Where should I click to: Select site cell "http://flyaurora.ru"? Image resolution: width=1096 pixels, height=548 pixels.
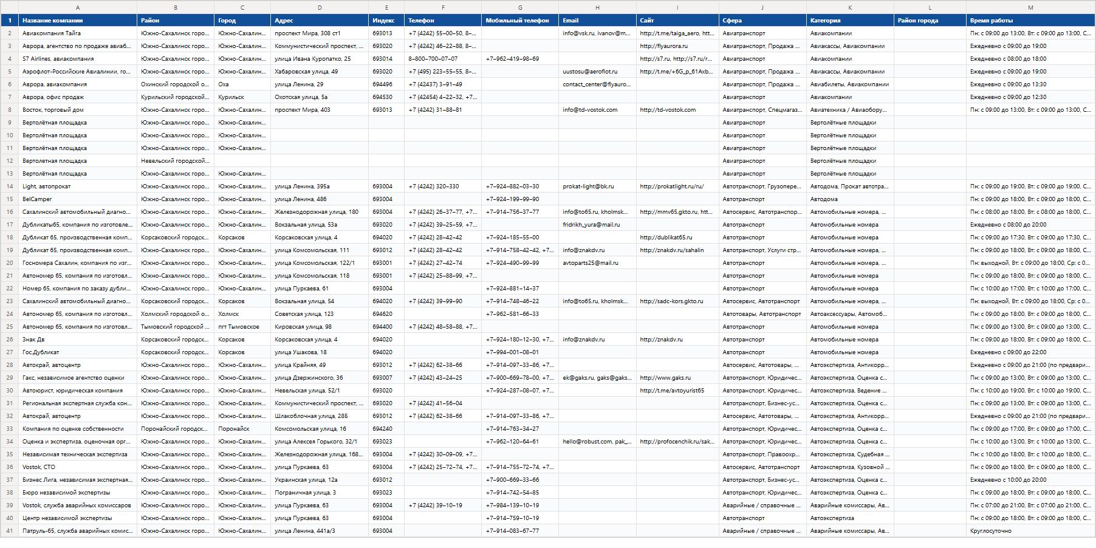pyautogui.click(x=677, y=46)
